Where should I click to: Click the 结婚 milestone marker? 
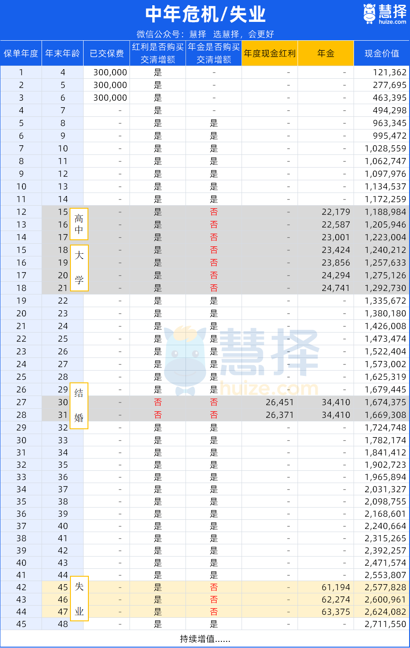coord(78,406)
